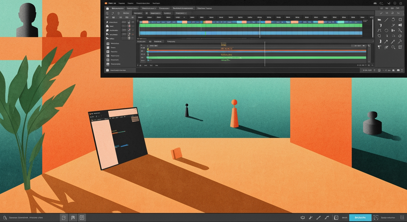407x222 pixels.
Task: Select the square frame tool beside the rotate tool
Action: click(400, 19)
